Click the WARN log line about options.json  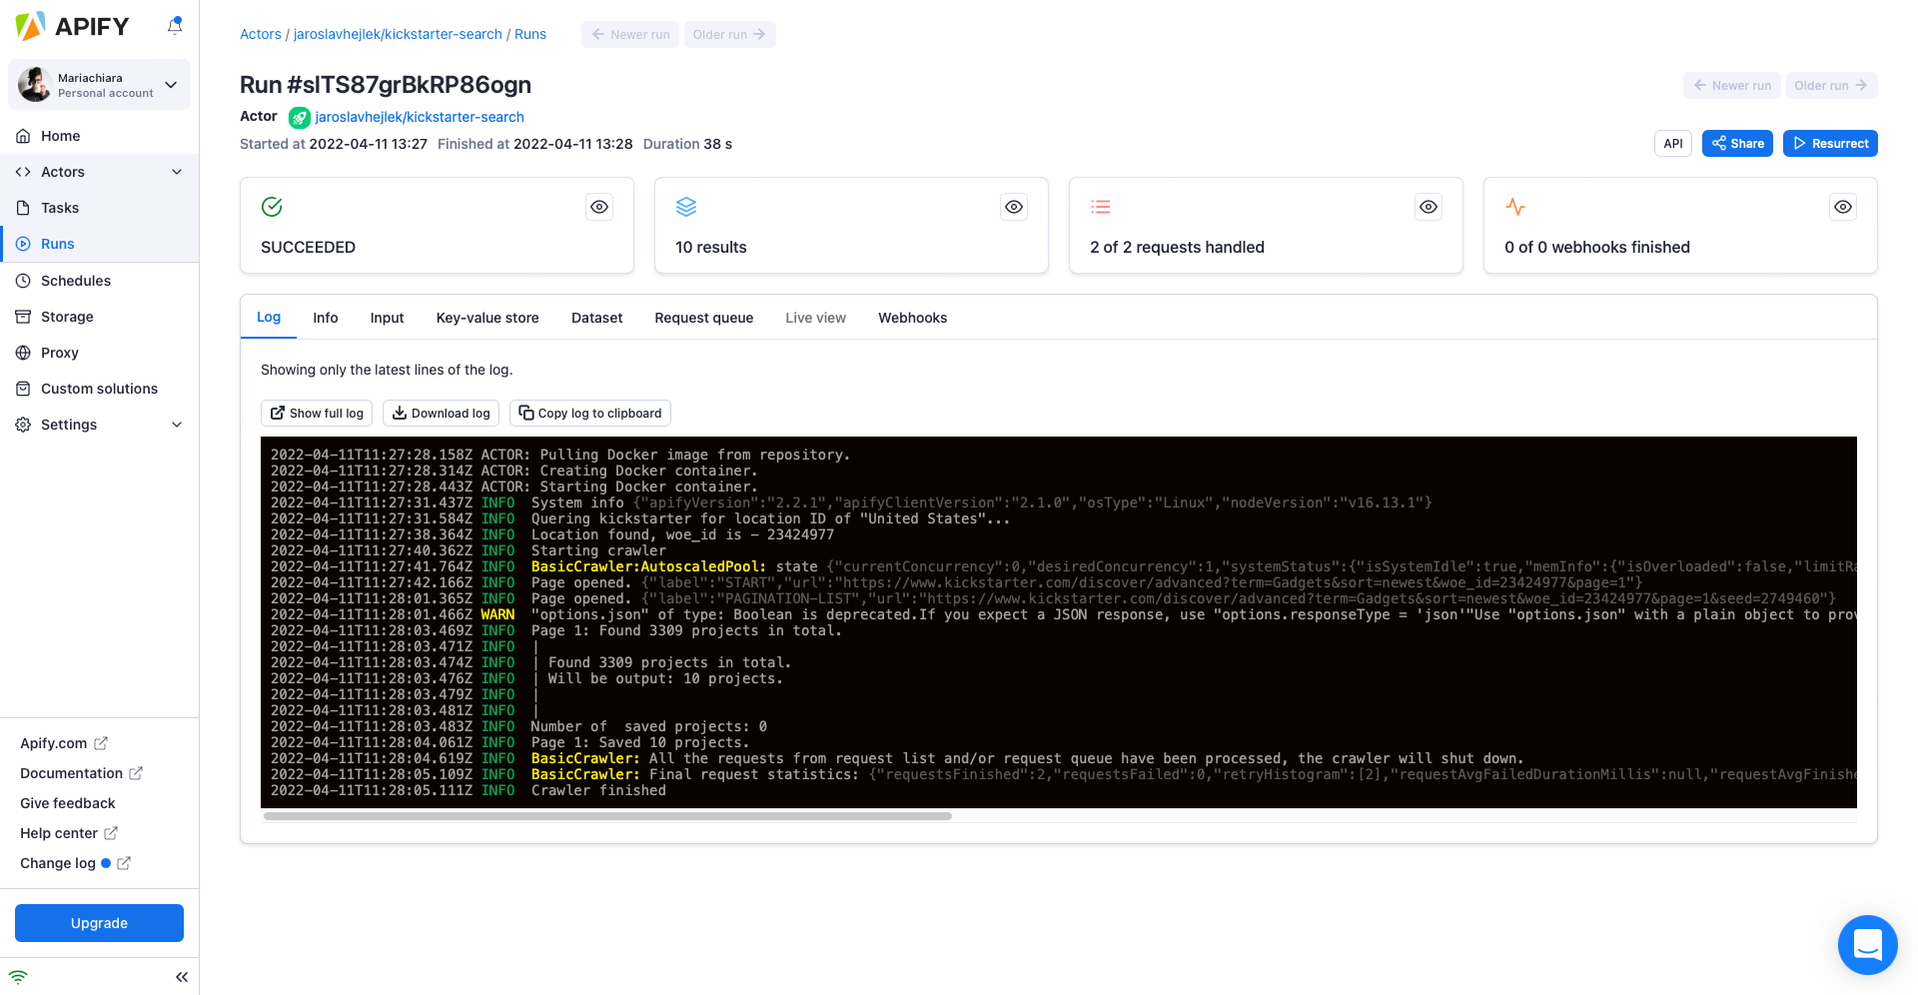point(1064,614)
